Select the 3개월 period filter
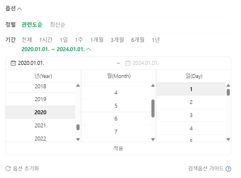This screenshot has width=241, height=178. [x=117, y=40]
